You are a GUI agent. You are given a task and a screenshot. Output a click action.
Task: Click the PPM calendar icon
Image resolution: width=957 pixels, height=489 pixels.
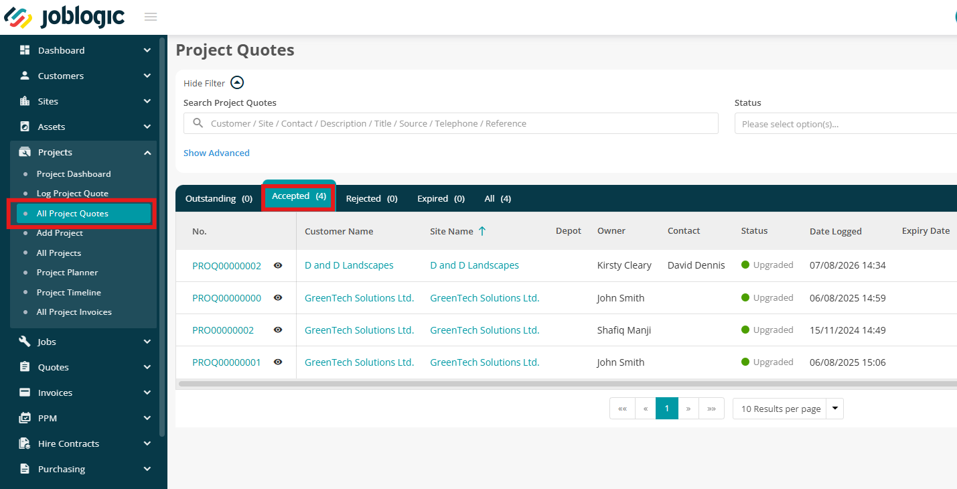pyautogui.click(x=25, y=418)
